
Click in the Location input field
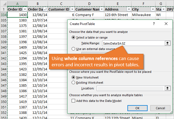(x=130, y=88)
